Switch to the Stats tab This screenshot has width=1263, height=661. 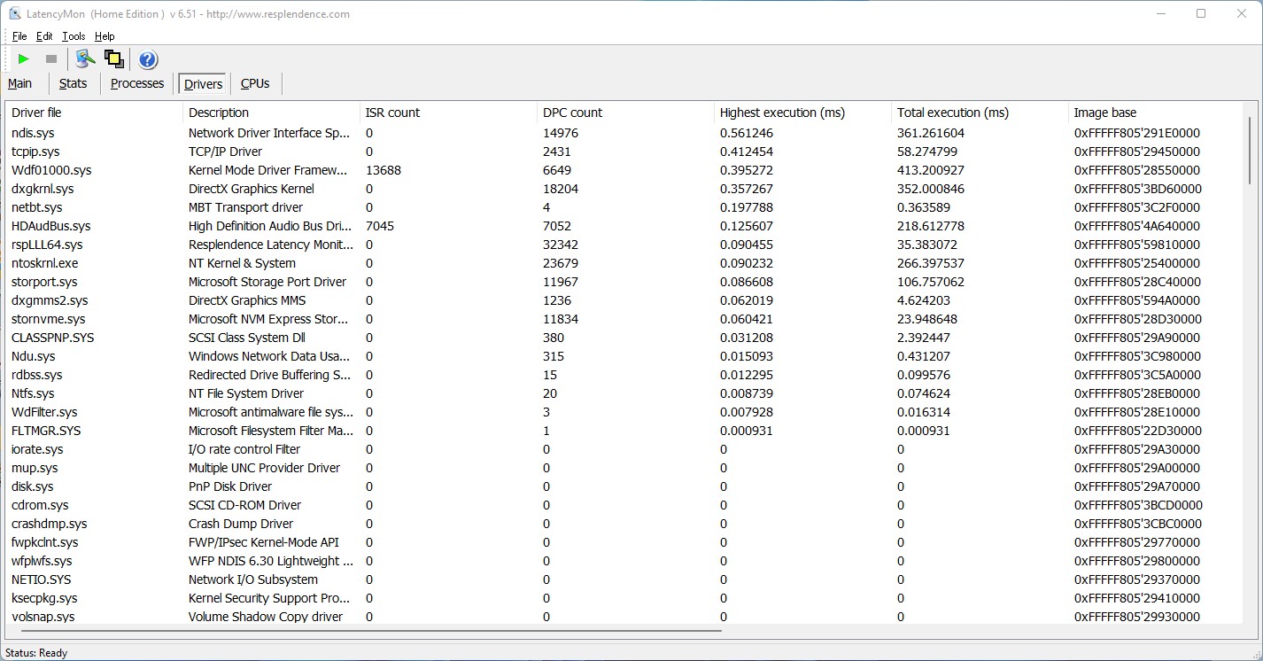click(x=73, y=83)
